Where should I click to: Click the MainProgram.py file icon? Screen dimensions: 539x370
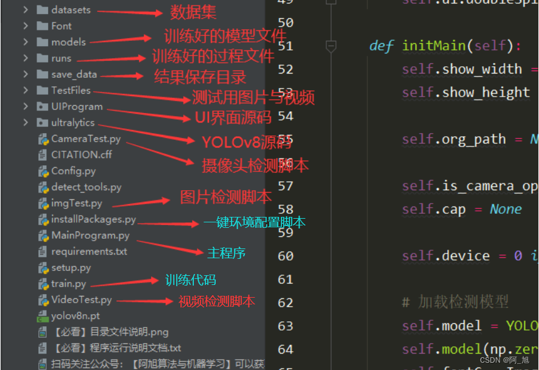click(x=44, y=235)
